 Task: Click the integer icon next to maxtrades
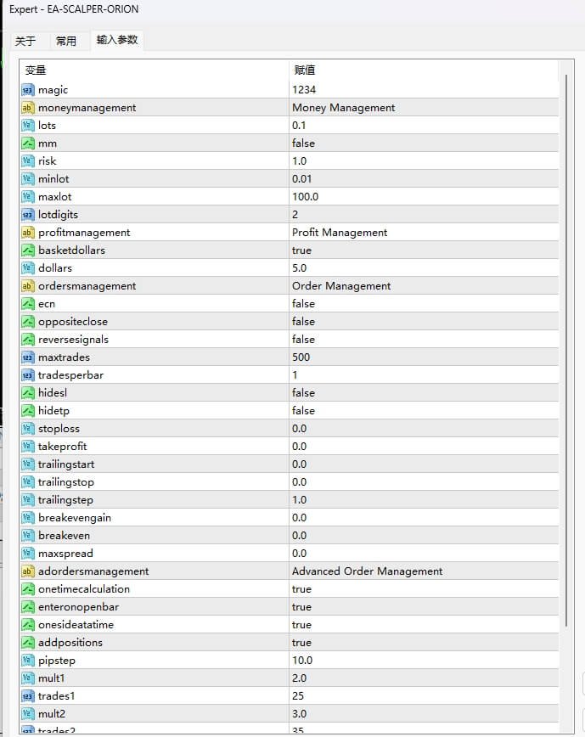pos(27,357)
